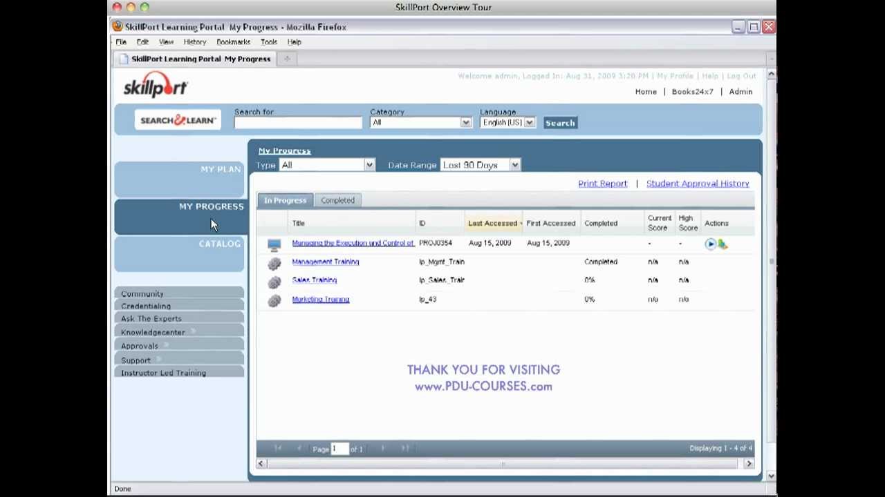Click the Search & Learn logo
885x497 pixels.
pyautogui.click(x=178, y=120)
